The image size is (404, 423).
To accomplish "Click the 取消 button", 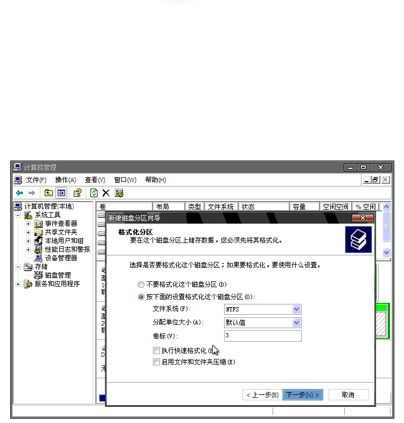I will tap(349, 395).
